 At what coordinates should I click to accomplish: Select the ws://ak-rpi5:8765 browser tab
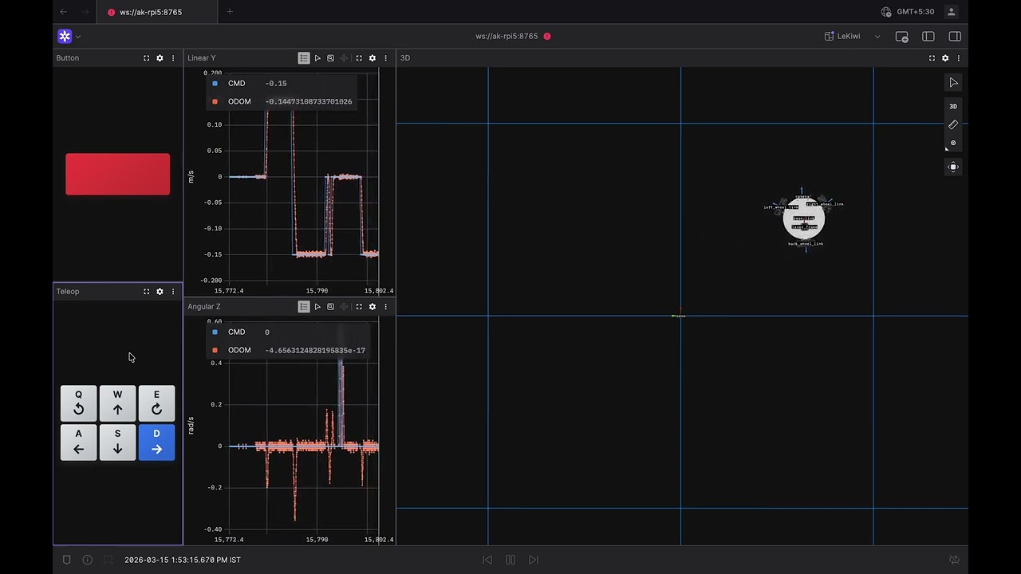coord(157,12)
